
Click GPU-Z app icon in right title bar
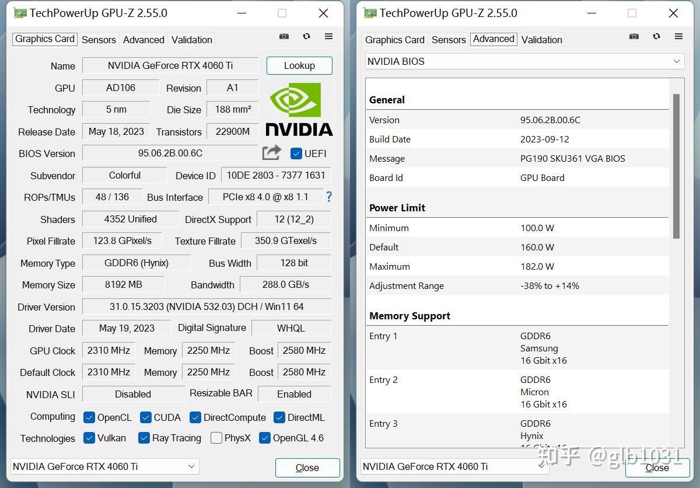[370, 13]
